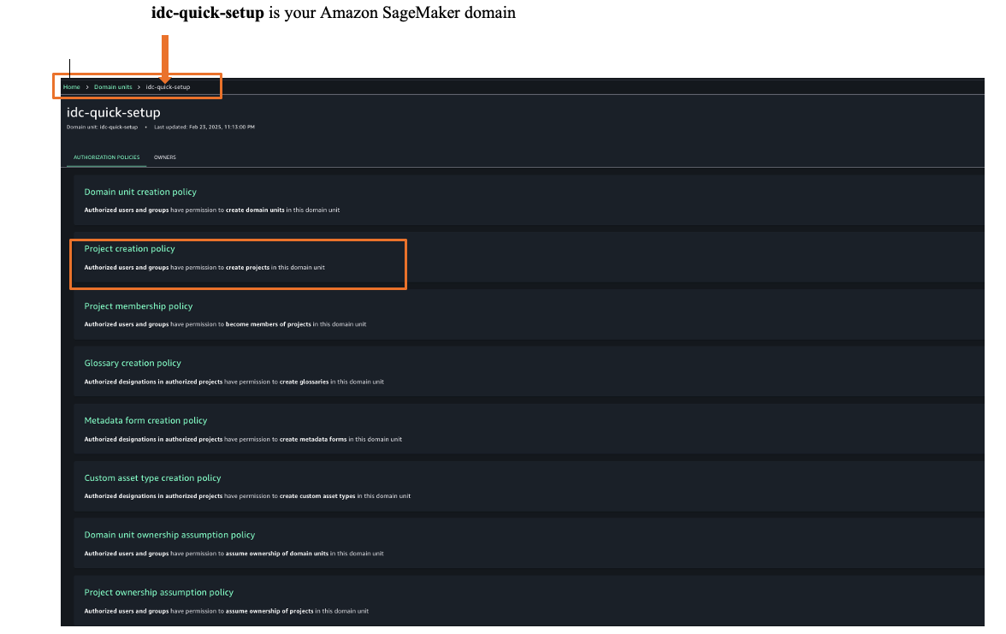Screen dimensions: 1006x634
Task: Select idc-quick-setup in the breadcrumb trail
Action: click(x=169, y=86)
